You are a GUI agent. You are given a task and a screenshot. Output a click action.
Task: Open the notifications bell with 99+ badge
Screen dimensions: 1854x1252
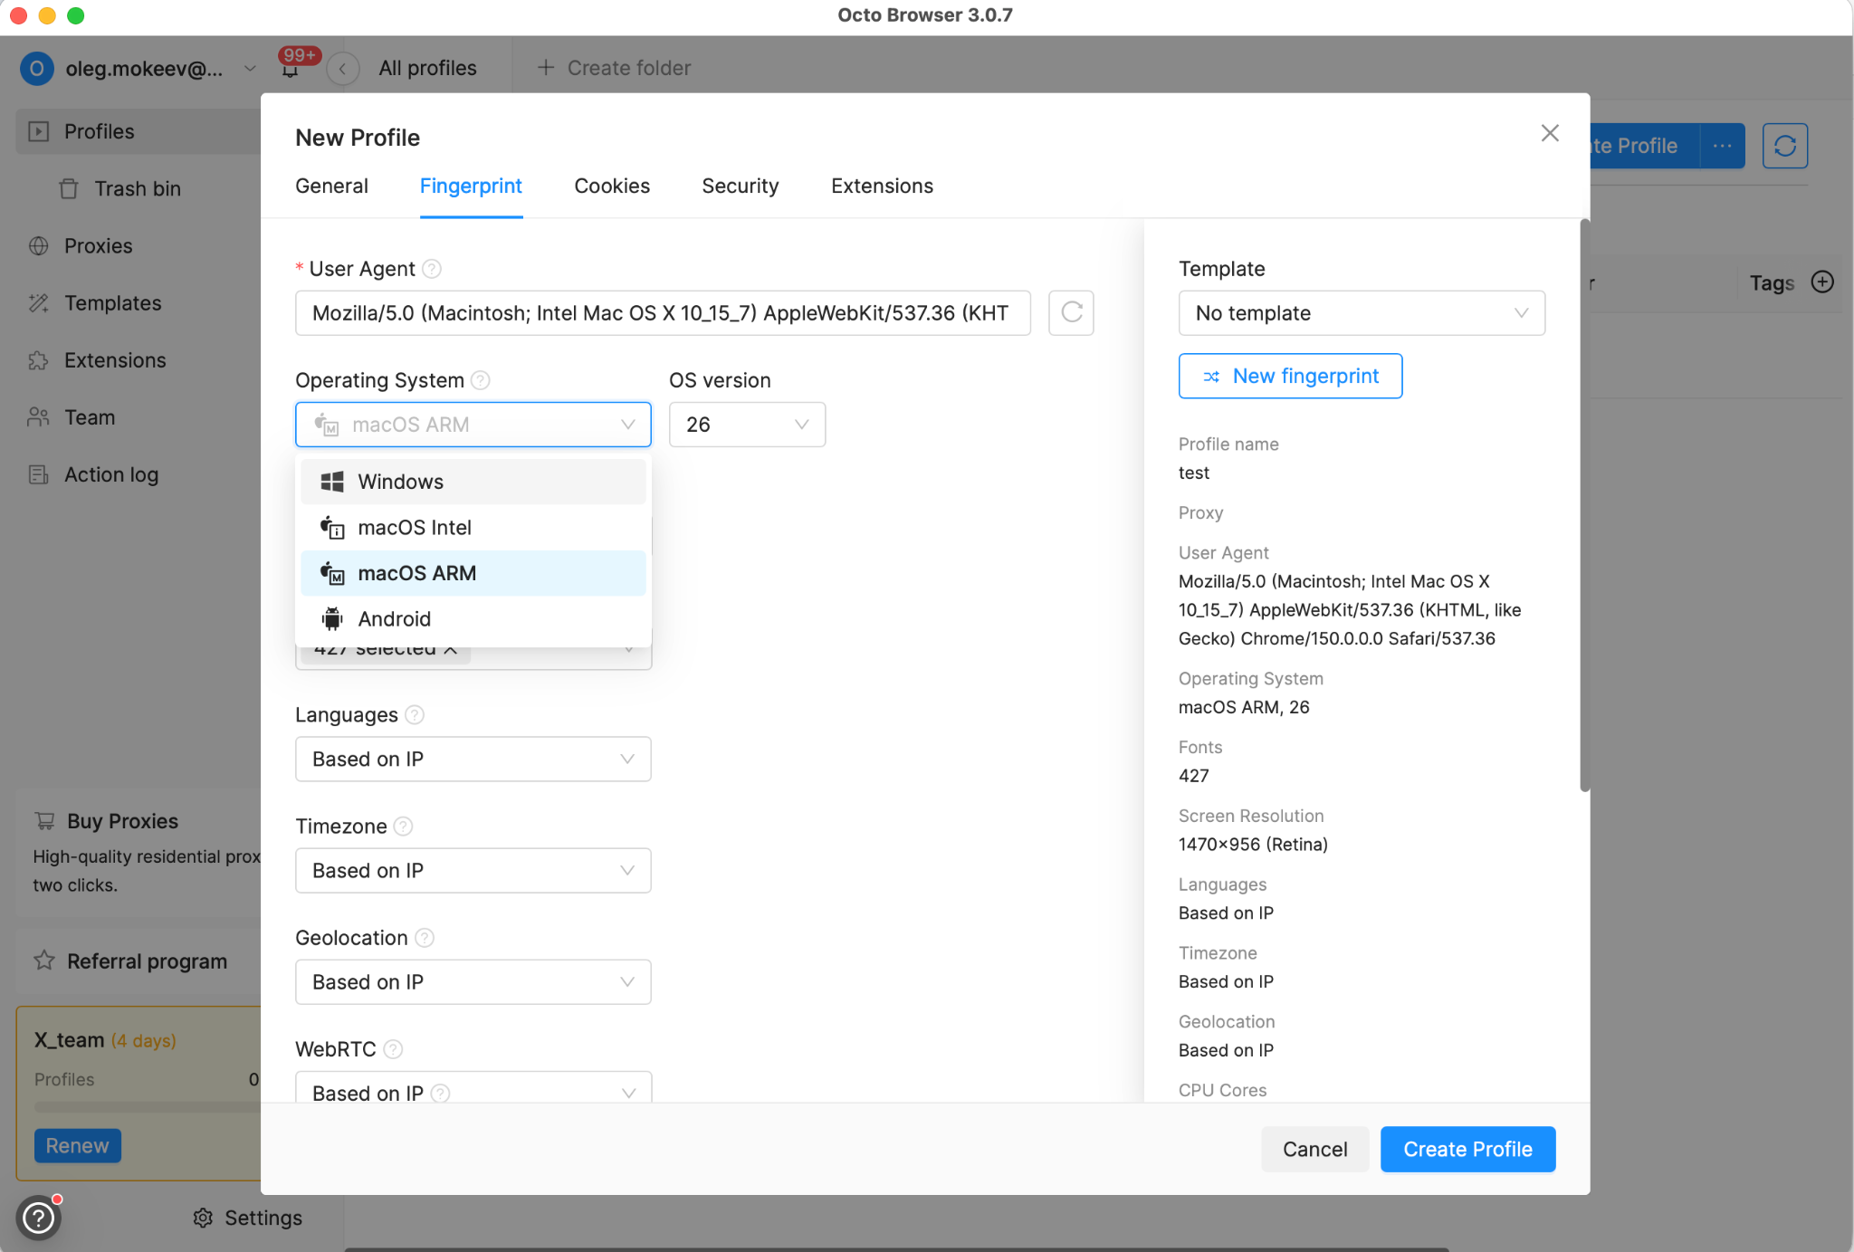pos(291,67)
